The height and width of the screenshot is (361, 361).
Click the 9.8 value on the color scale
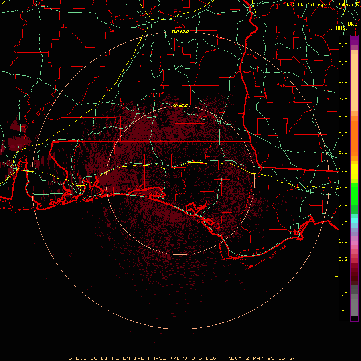point(343,45)
